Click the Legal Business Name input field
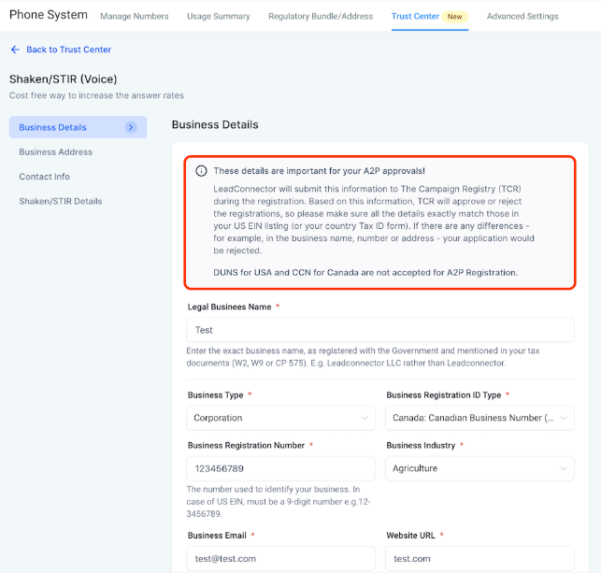 coord(380,330)
